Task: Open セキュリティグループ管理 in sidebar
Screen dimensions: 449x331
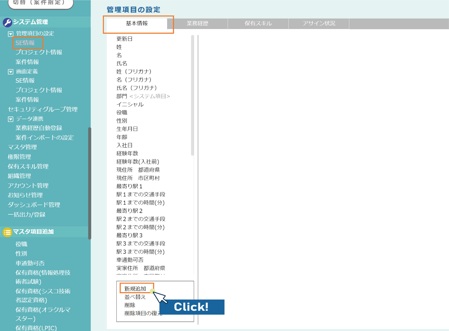Action: coord(43,109)
